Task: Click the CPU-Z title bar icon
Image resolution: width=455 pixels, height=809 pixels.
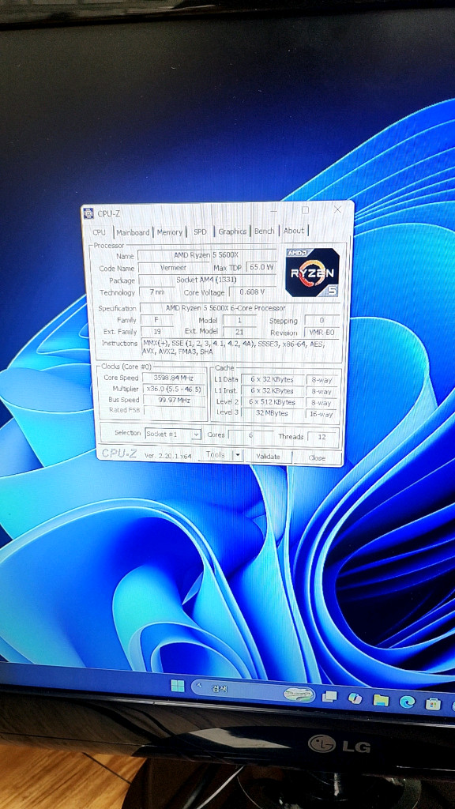Action: (88, 213)
